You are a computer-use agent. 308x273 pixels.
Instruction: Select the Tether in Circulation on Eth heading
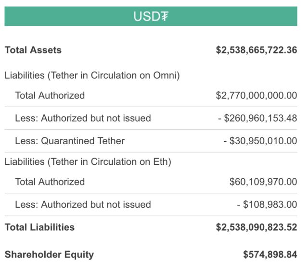88,161
